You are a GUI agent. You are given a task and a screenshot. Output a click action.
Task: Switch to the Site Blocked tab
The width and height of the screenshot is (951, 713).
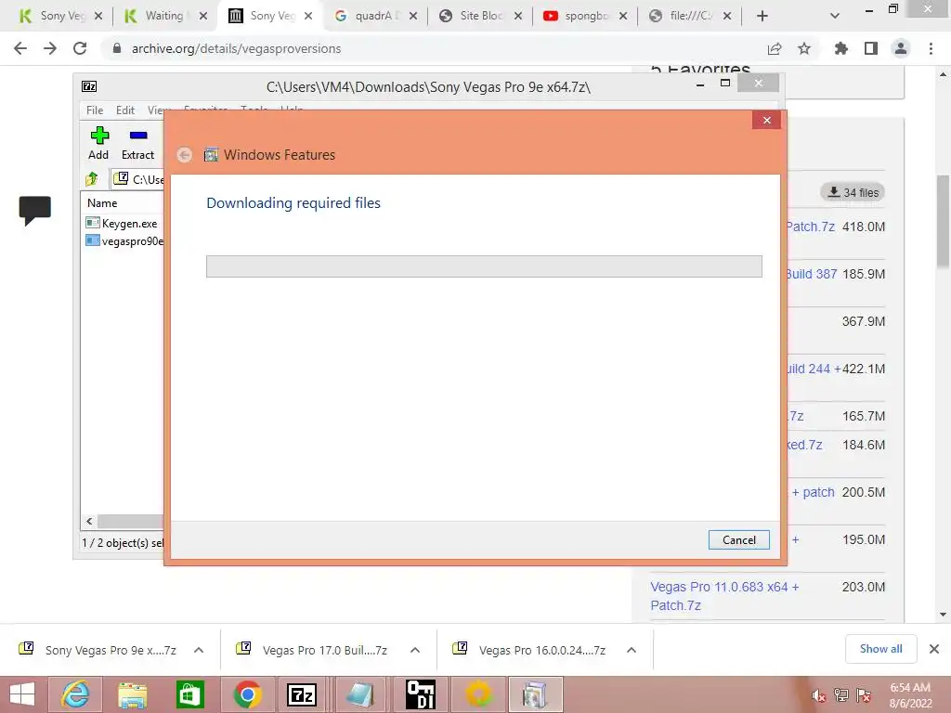tap(480, 16)
